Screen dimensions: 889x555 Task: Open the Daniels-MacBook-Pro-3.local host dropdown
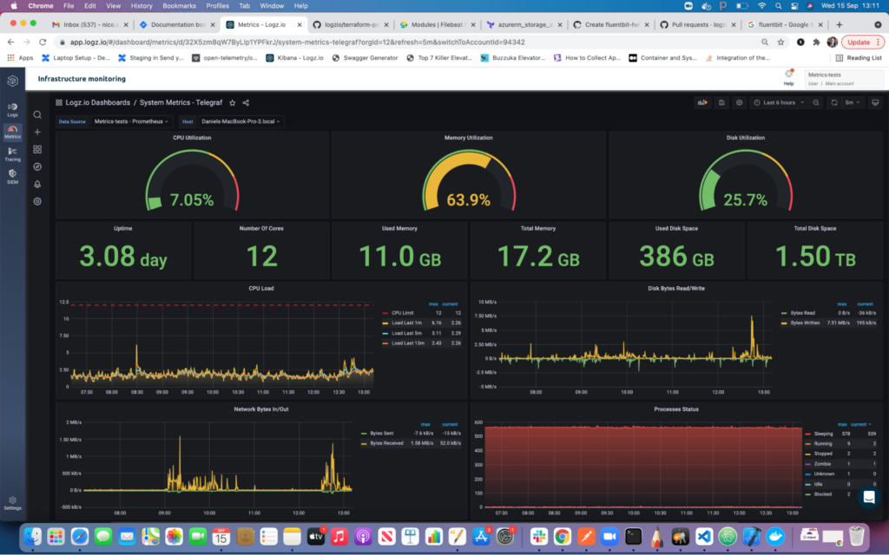coord(240,121)
